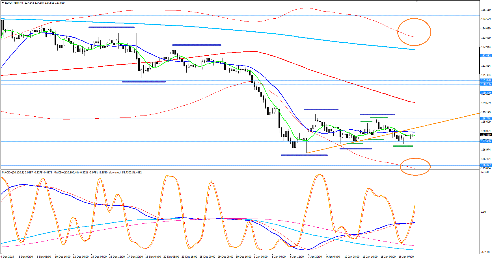Click the 15 Dec 04:00 time label

pyautogui.click(x=99, y=257)
